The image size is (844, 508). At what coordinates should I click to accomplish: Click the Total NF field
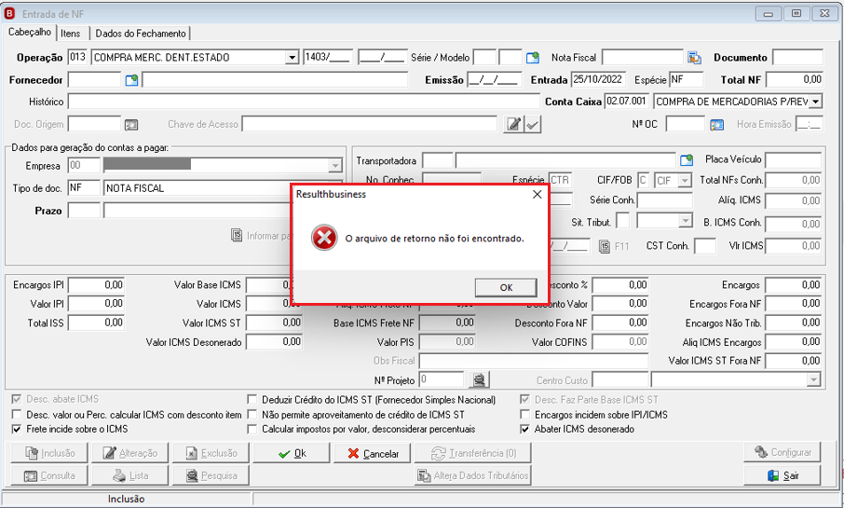(x=795, y=80)
